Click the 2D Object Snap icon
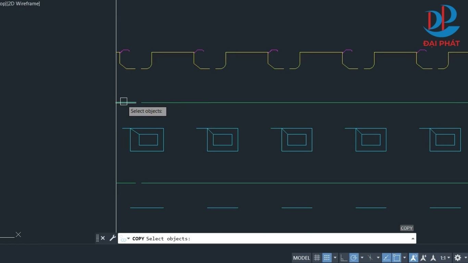The height and width of the screenshot is (263, 468). tap(396, 258)
